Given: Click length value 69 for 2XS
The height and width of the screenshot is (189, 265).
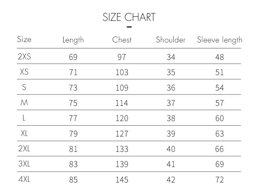Looking at the screenshot, I should click(73, 57).
